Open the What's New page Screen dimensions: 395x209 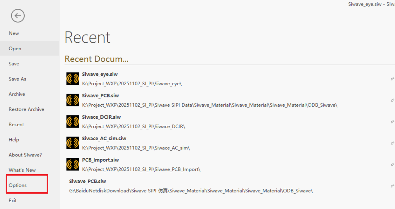point(22,170)
